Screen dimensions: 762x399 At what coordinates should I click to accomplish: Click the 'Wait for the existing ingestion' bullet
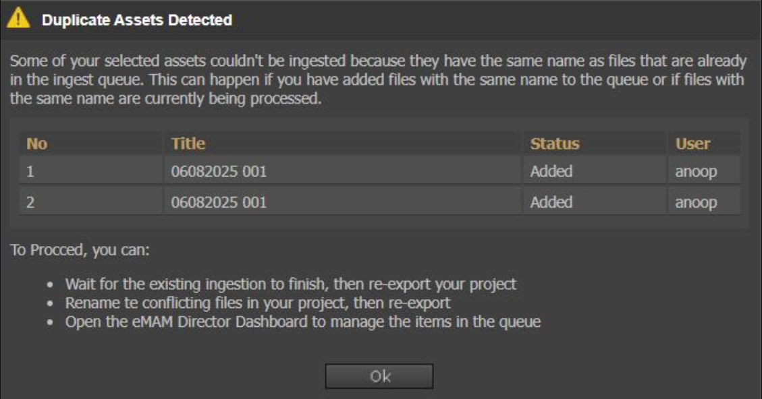click(291, 284)
